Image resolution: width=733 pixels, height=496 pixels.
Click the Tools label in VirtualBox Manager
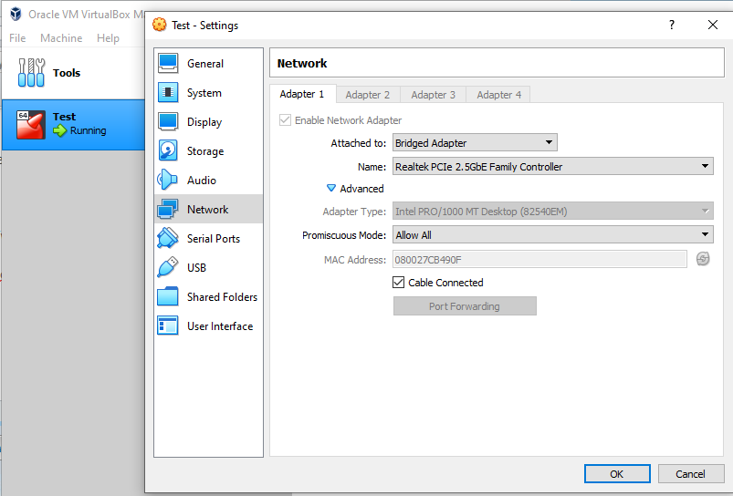point(67,73)
